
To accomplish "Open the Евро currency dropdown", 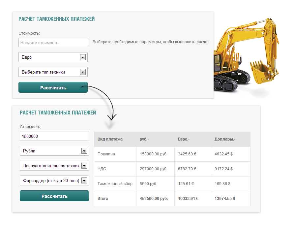I will pos(53,57).
